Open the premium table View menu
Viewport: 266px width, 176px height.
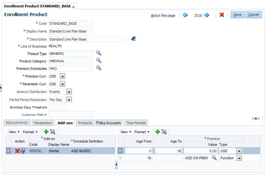tap(126, 132)
